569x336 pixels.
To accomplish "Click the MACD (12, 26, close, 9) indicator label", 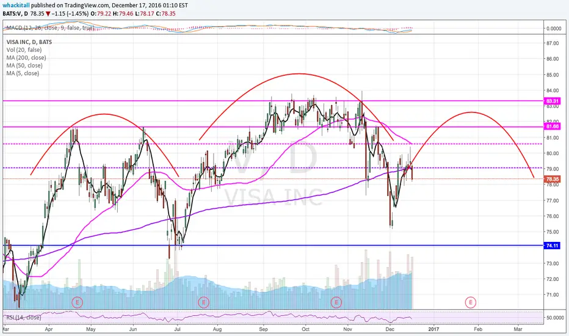I will 50,27.
